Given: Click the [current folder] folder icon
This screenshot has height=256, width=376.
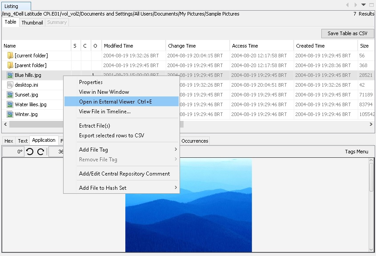Looking at the screenshot, I should coord(10,56).
